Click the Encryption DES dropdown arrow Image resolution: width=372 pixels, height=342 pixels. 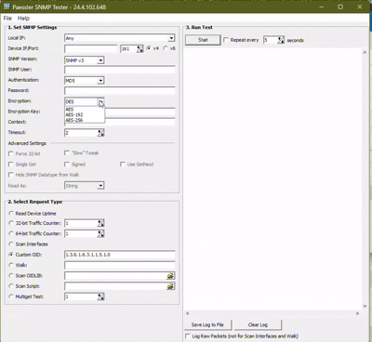[100, 101]
